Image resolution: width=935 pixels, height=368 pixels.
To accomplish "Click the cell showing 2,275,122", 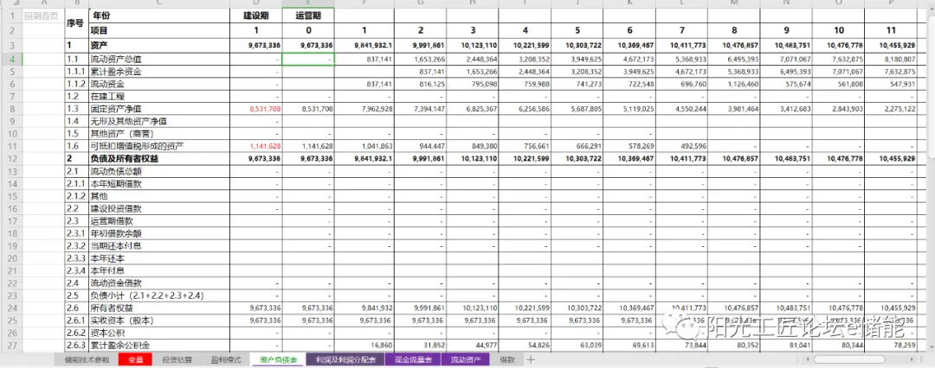I will coord(891,109).
